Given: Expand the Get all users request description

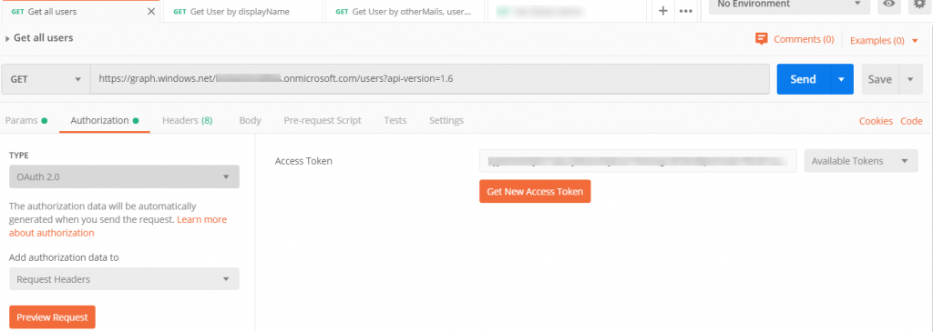Looking at the screenshot, I should (7, 38).
